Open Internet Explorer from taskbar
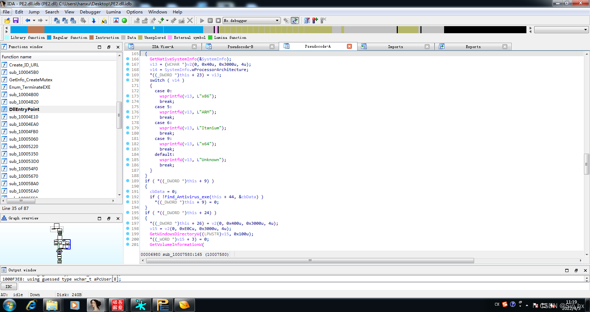Screen dimensions: 590x312 (31, 305)
